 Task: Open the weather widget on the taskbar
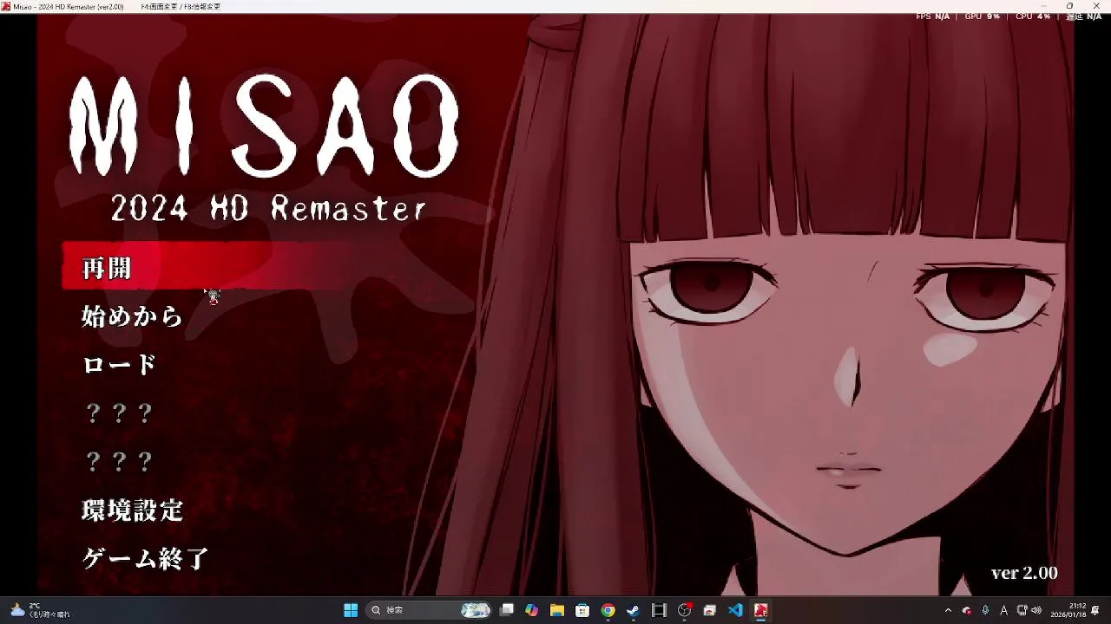(x=40, y=610)
